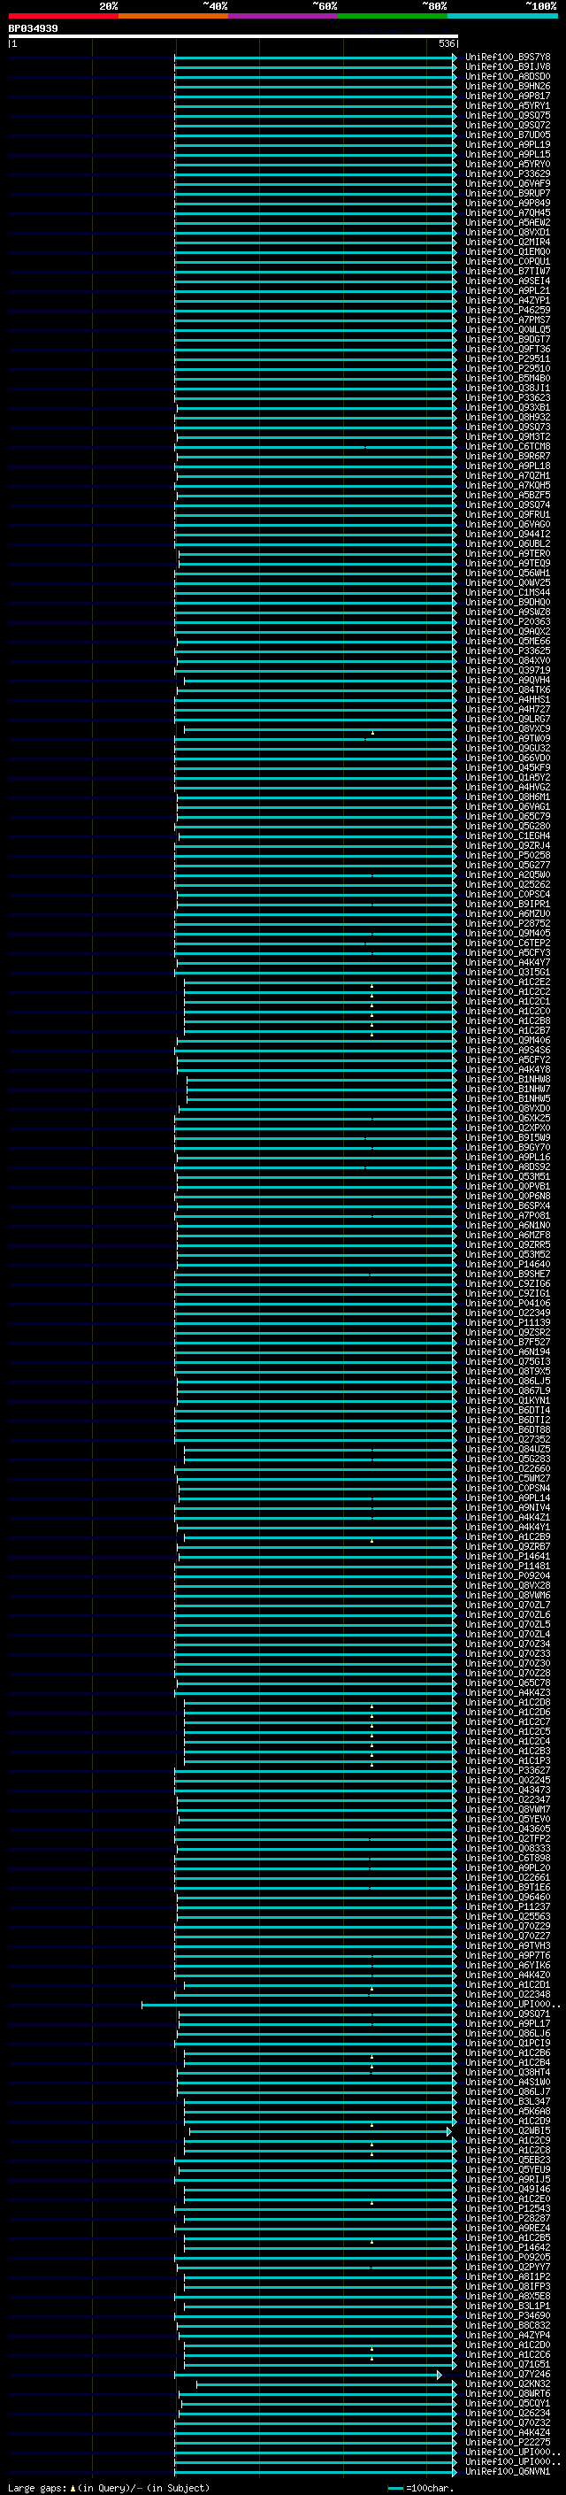Viewport: 566px width, 2495px height.
Task: Open hit UniRef100_B6SPX4
Action: (x=508, y=1205)
